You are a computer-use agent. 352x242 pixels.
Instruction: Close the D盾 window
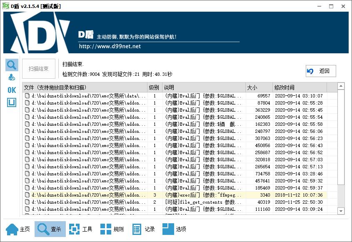pyautogui.click(x=343, y=6)
